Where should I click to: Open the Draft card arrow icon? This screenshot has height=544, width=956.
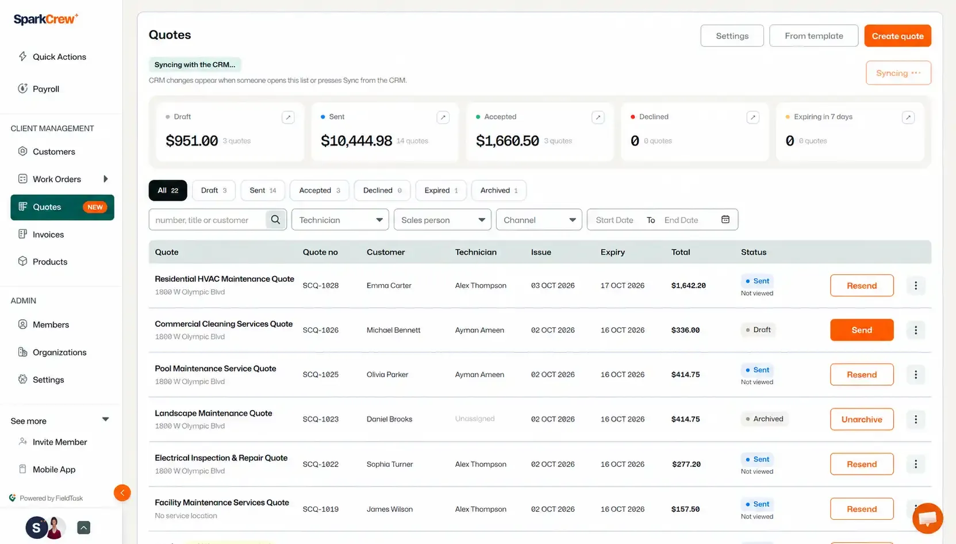tap(289, 117)
